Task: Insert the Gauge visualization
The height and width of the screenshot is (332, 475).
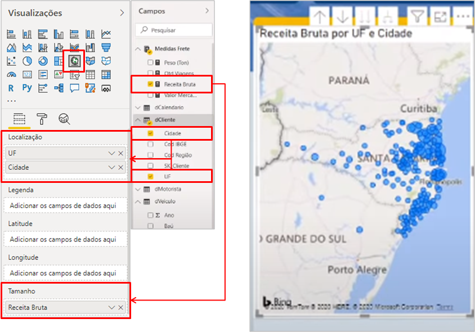Action: (x=11, y=74)
